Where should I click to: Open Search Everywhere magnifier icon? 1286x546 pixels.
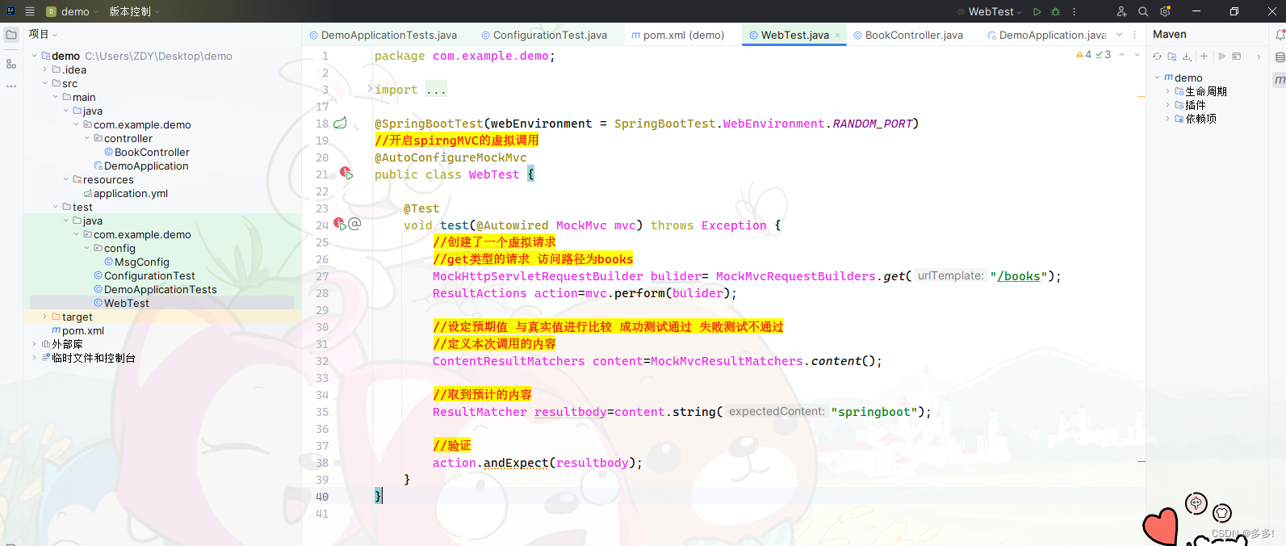1143,11
